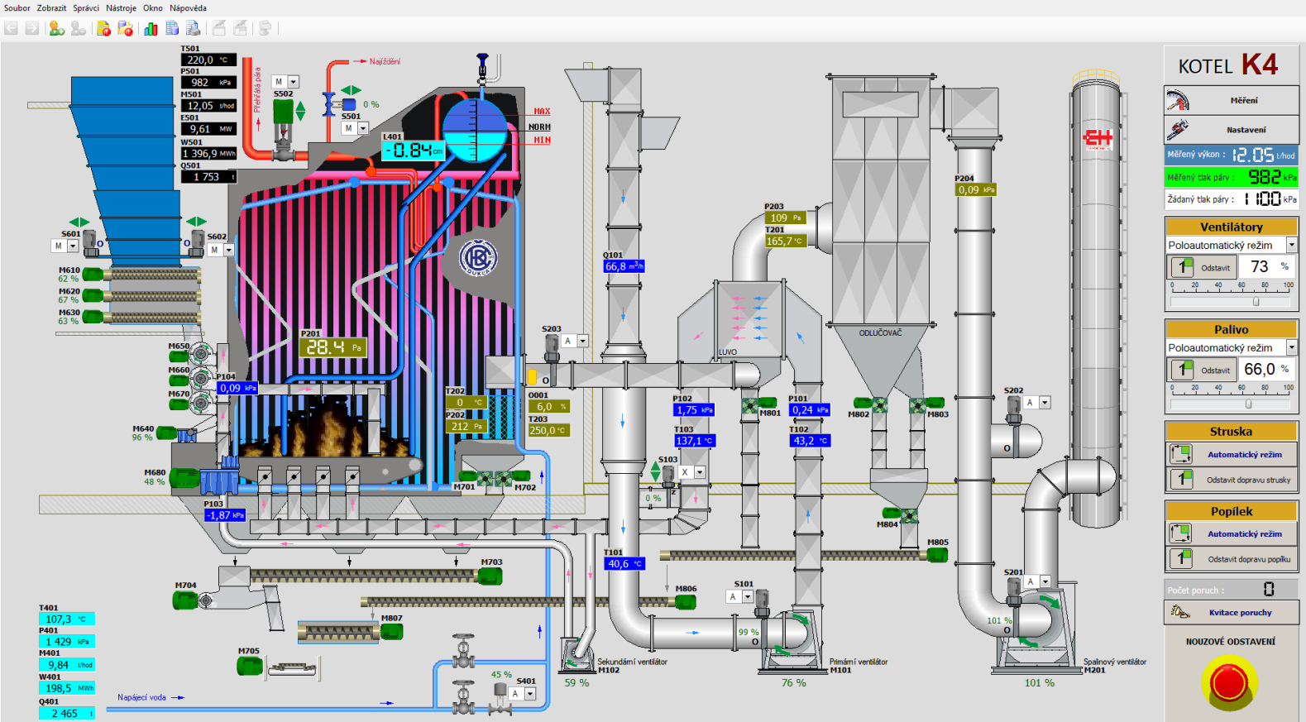1306x722 pixels.
Task: Toggle Odstavit dopravu strusky
Action: (x=1231, y=480)
